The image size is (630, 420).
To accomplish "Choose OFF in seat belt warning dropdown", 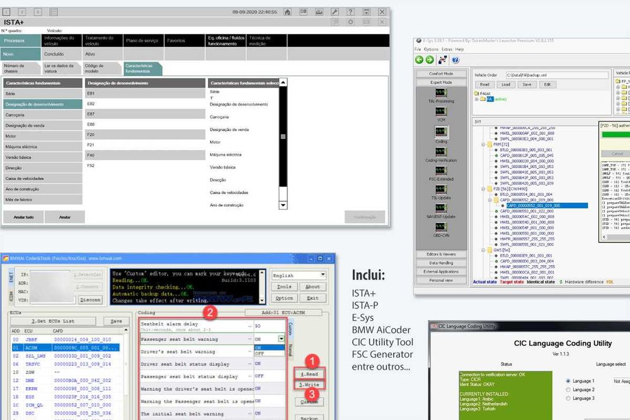I will click(270, 353).
